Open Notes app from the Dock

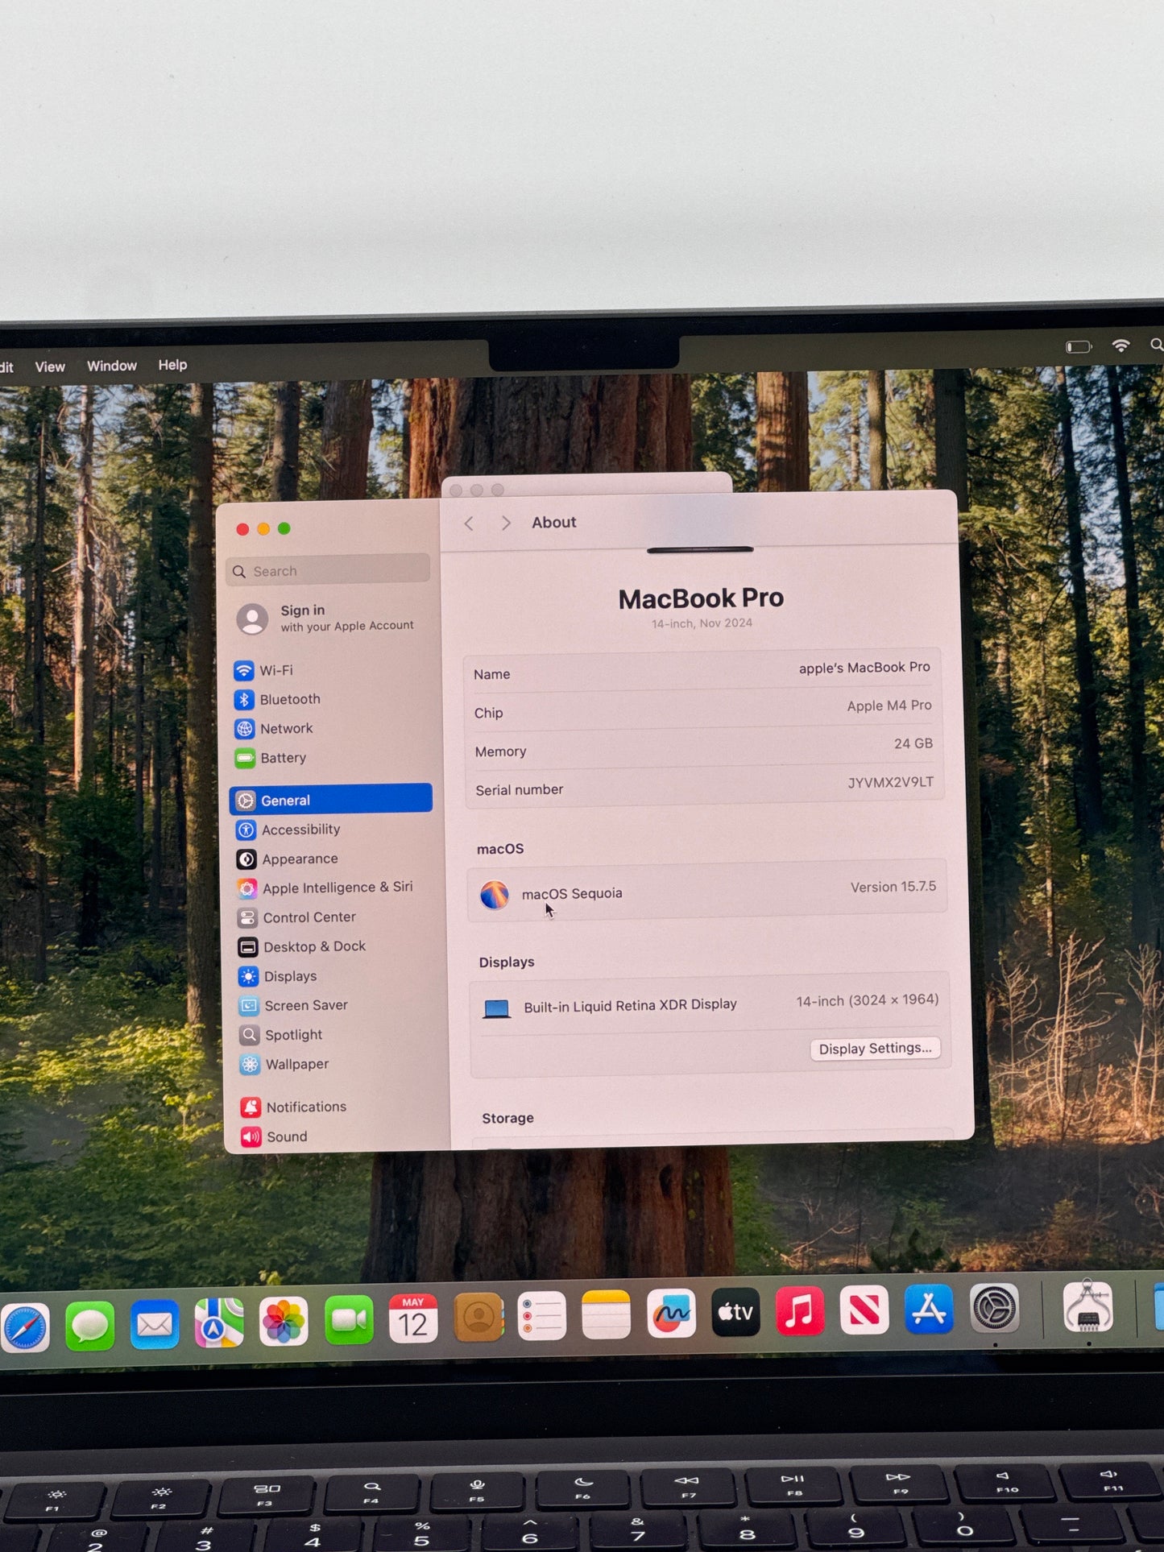tap(606, 1314)
